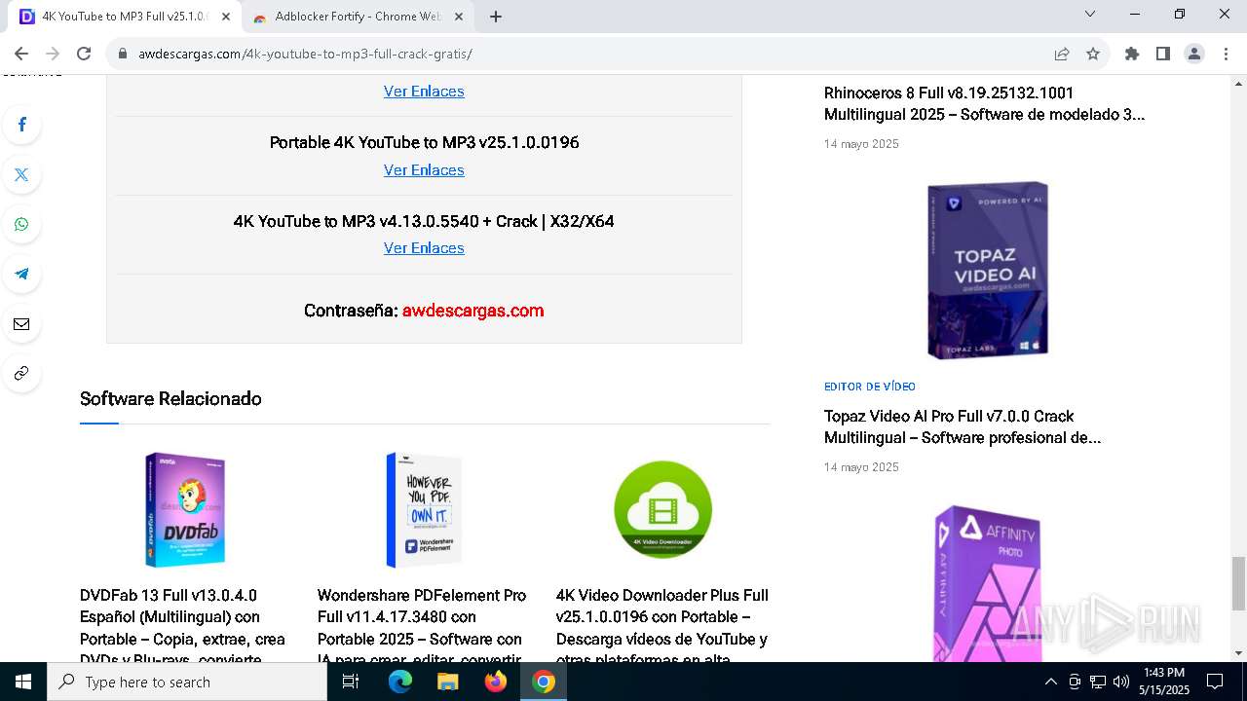
Task: Close the Adblocker Fortify tab
Action: 459,17
